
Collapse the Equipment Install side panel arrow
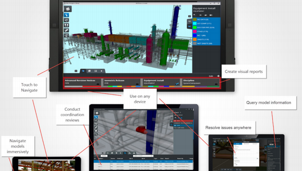point(190,16)
